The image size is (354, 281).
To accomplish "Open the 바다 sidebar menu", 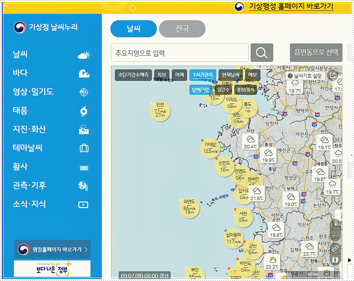I will point(20,73).
